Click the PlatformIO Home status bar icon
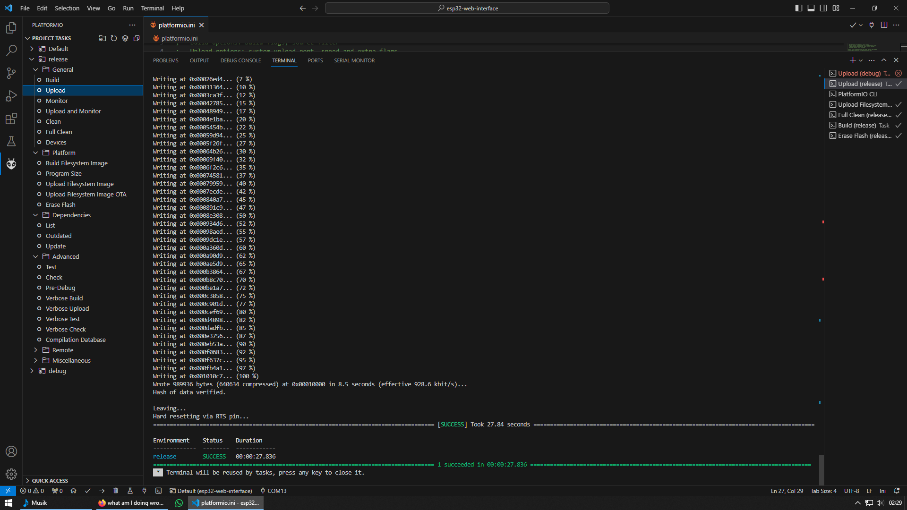 point(73,491)
